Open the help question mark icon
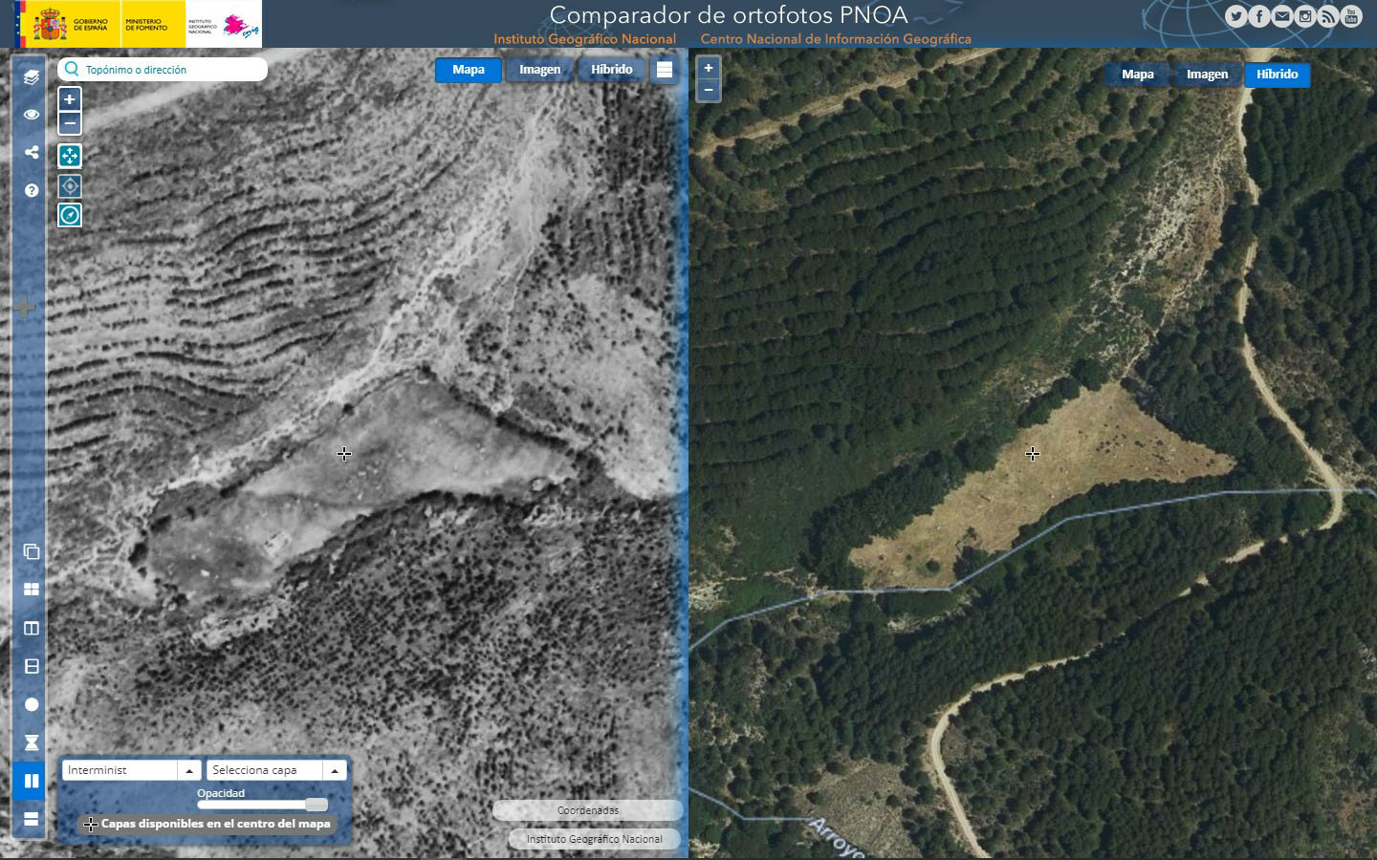The height and width of the screenshot is (860, 1377). pyautogui.click(x=32, y=190)
